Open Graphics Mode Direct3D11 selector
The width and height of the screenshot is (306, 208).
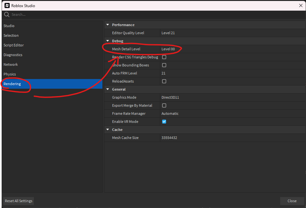point(233,97)
